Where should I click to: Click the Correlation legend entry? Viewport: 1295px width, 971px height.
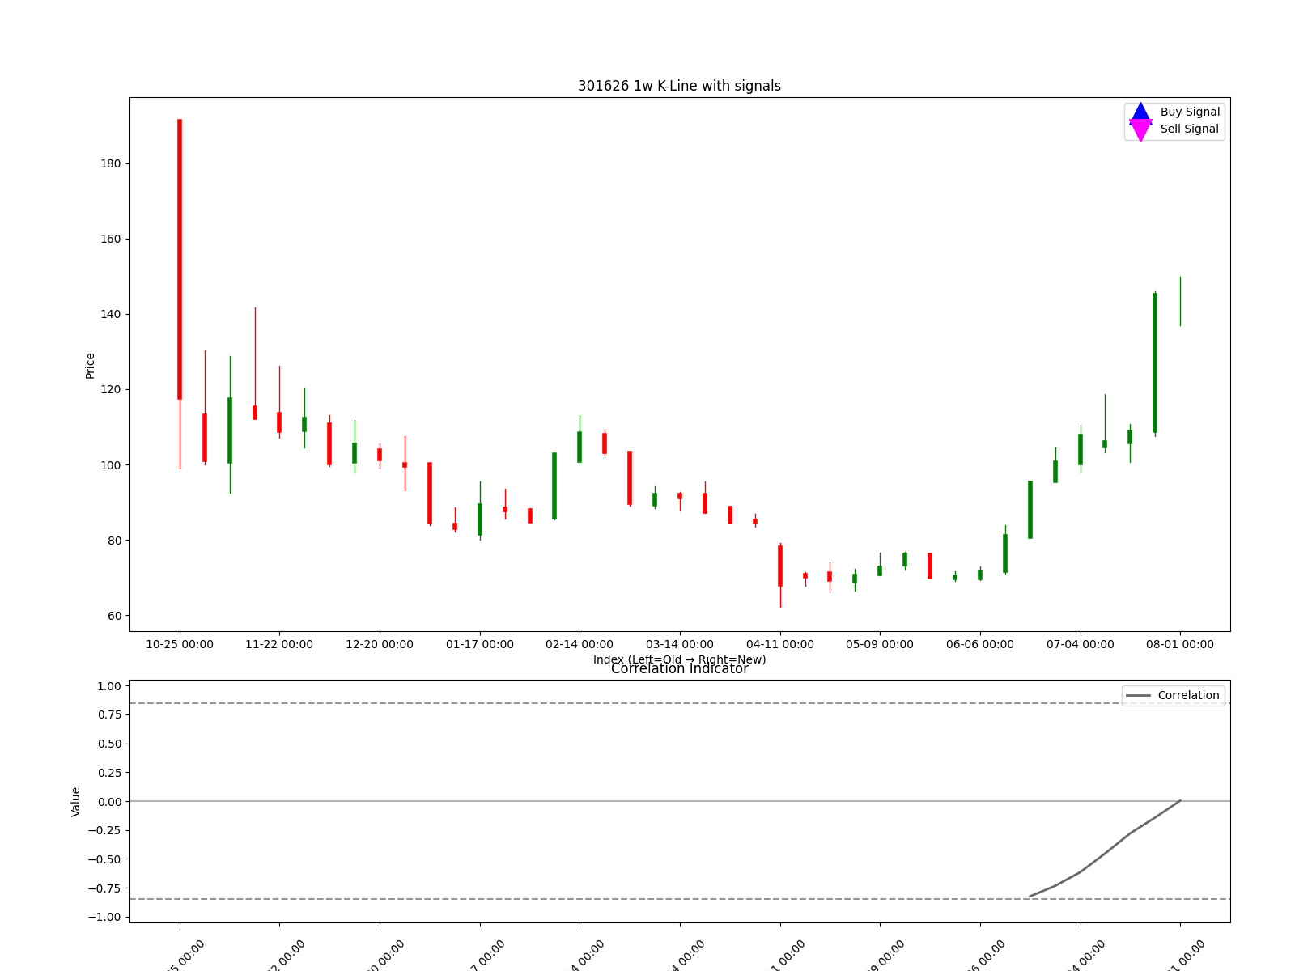[1173, 696]
